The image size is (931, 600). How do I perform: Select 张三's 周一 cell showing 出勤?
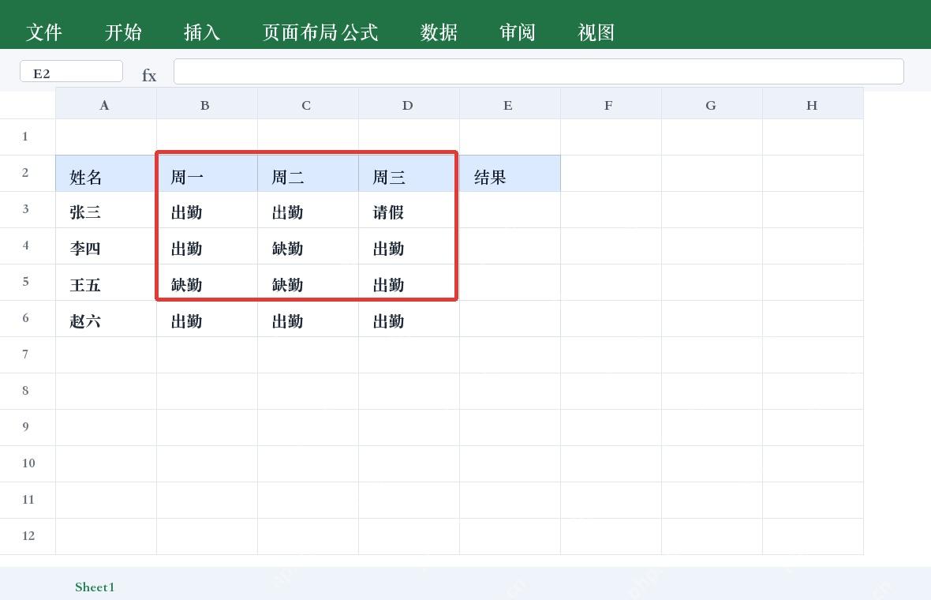[208, 210]
